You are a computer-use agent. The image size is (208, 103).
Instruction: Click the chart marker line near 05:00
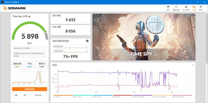169,80
